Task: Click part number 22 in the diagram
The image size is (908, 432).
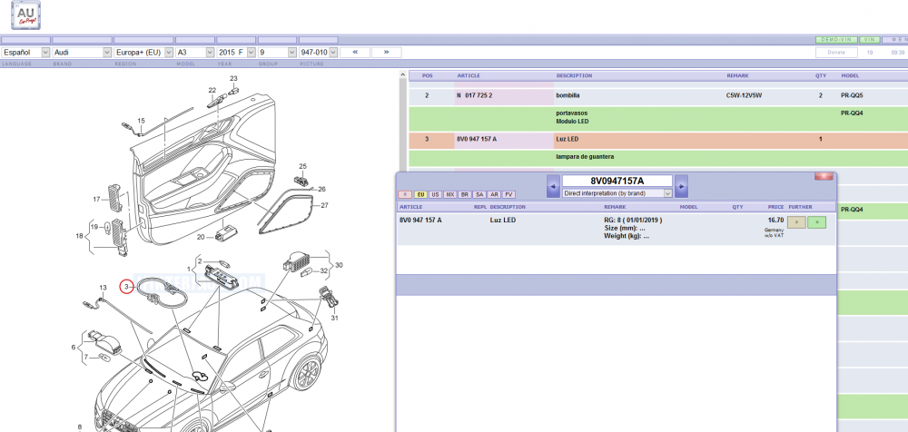Action: (212, 90)
